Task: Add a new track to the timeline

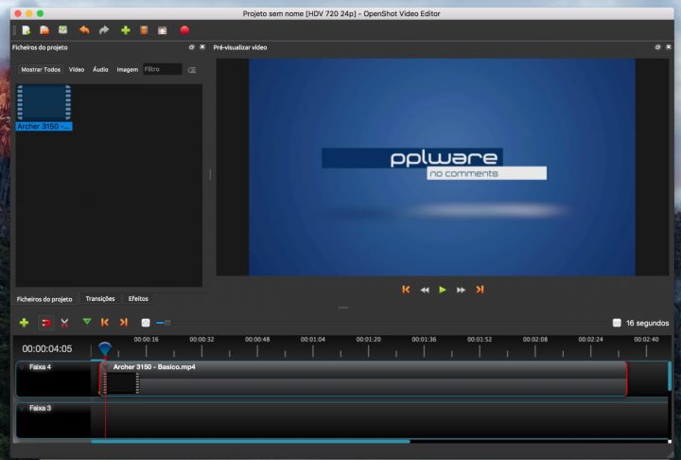Action: [24, 323]
